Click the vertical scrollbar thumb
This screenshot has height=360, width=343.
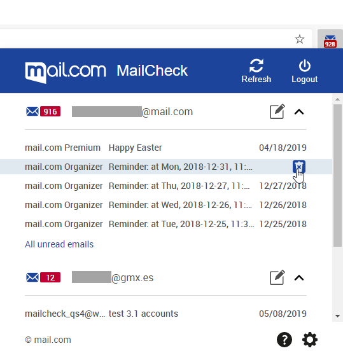337,176
